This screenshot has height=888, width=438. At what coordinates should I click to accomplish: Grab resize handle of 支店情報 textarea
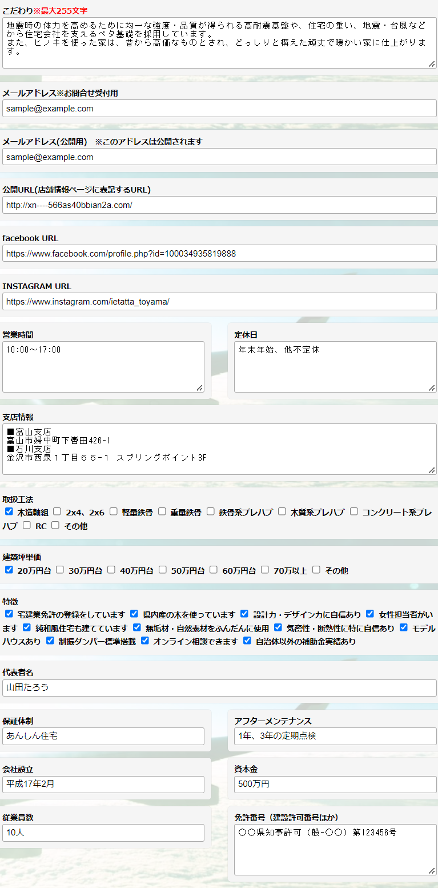click(x=432, y=470)
